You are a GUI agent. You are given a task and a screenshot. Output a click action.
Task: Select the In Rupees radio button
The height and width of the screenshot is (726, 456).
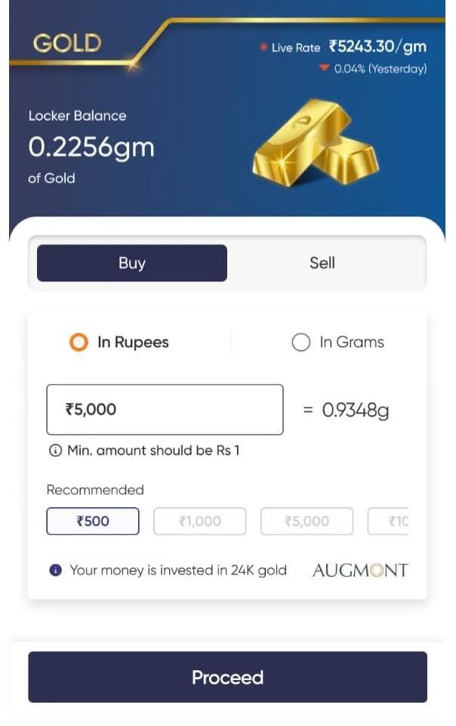(x=79, y=342)
